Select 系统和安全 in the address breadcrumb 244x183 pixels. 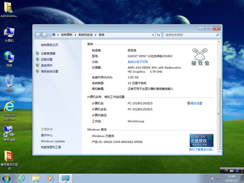click(85, 35)
